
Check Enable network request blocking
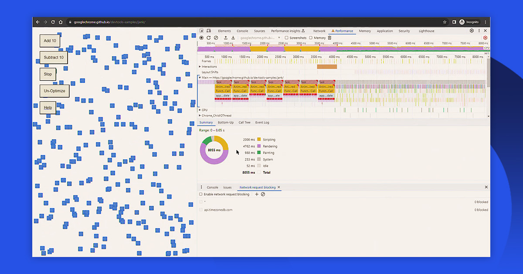click(201, 194)
